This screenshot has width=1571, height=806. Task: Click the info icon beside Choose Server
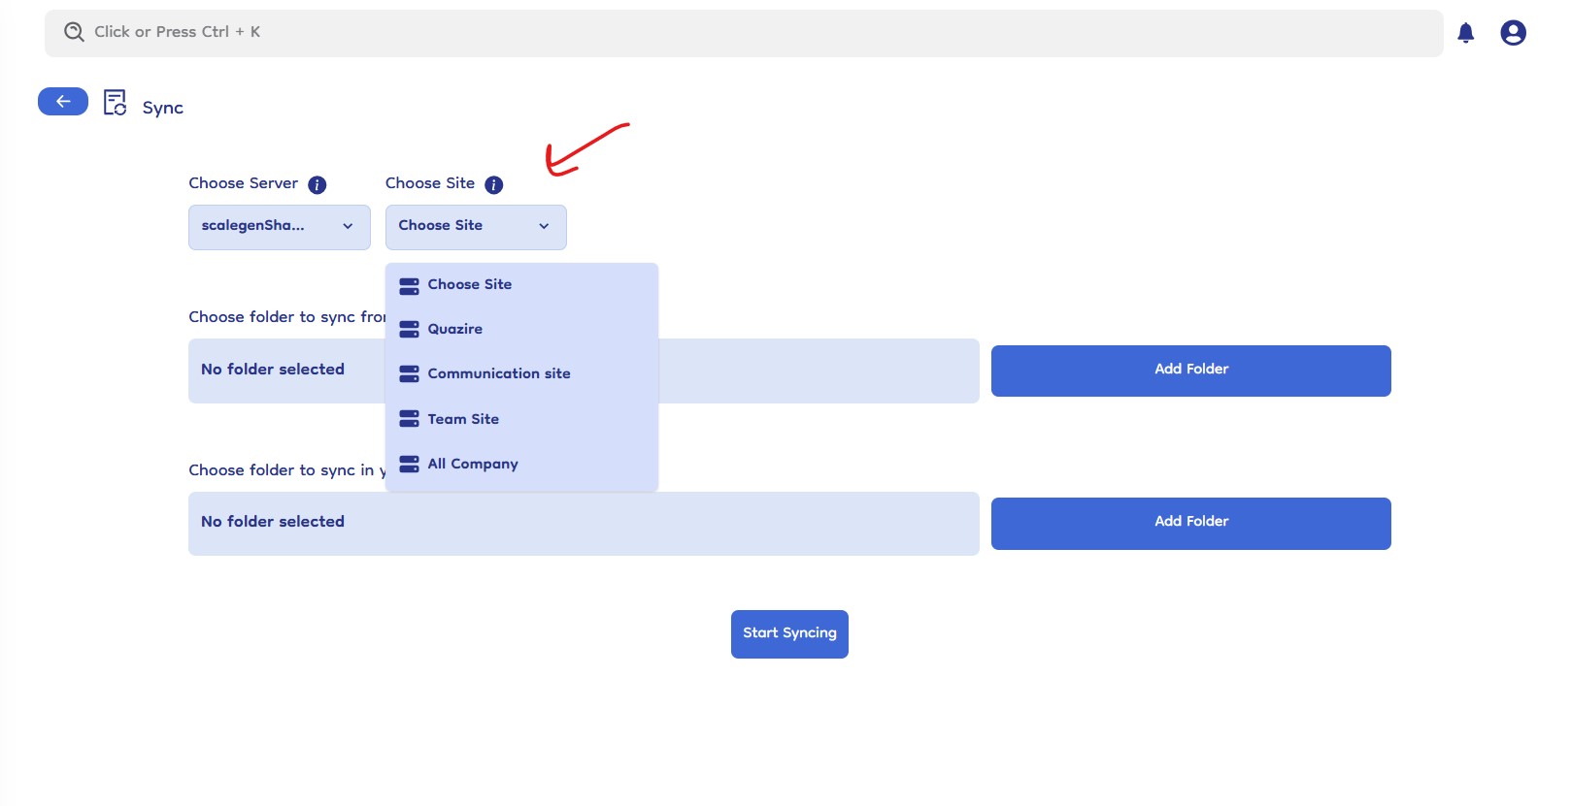[317, 184]
